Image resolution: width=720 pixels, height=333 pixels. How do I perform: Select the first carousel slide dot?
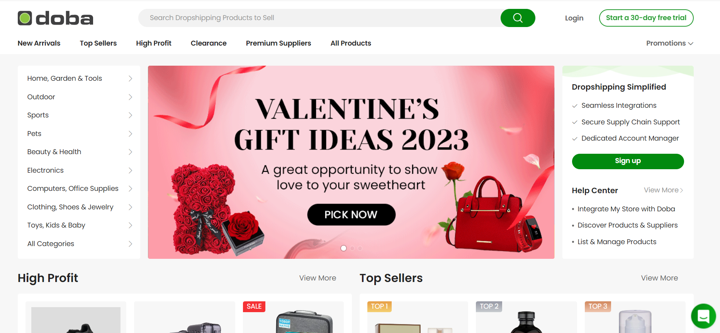pyautogui.click(x=343, y=248)
